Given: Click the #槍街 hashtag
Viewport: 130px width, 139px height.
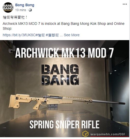Looking at the screenshot, I should [x=40, y=35].
